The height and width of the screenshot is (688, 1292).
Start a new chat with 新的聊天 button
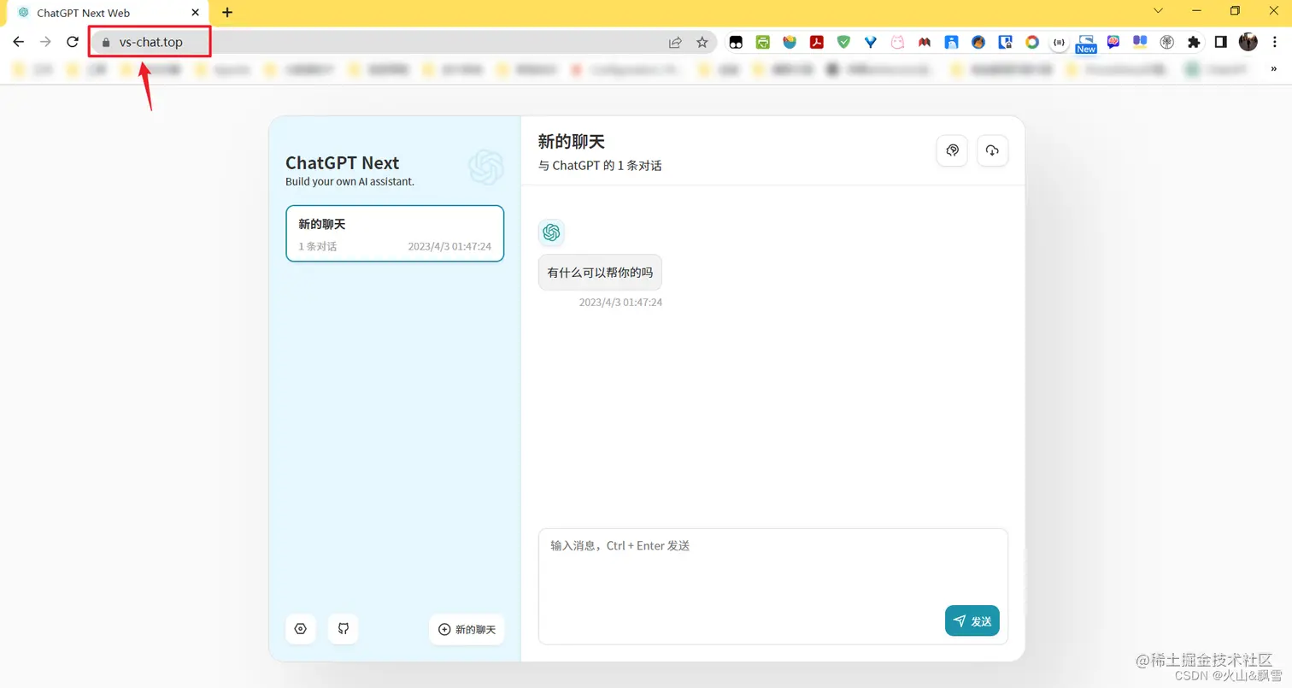467,629
